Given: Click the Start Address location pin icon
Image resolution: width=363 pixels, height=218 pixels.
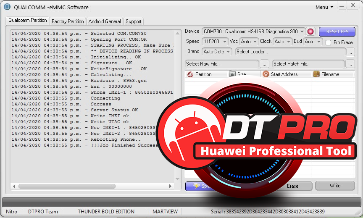Looking at the screenshot, I should click(266, 74).
